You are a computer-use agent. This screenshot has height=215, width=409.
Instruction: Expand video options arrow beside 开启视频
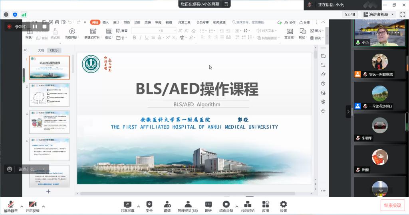pyautogui.click(x=43, y=206)
